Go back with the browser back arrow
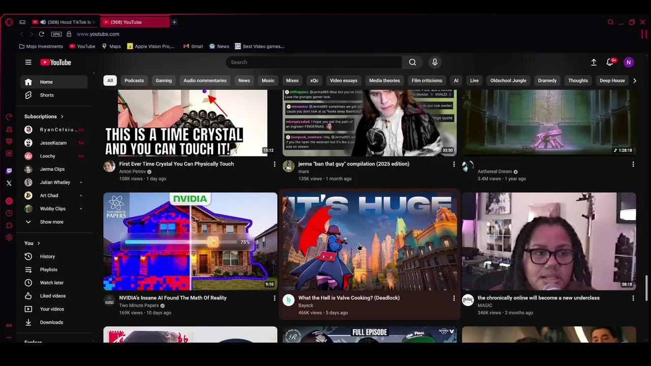Screen dimensions: 651x366 point(21,34)
